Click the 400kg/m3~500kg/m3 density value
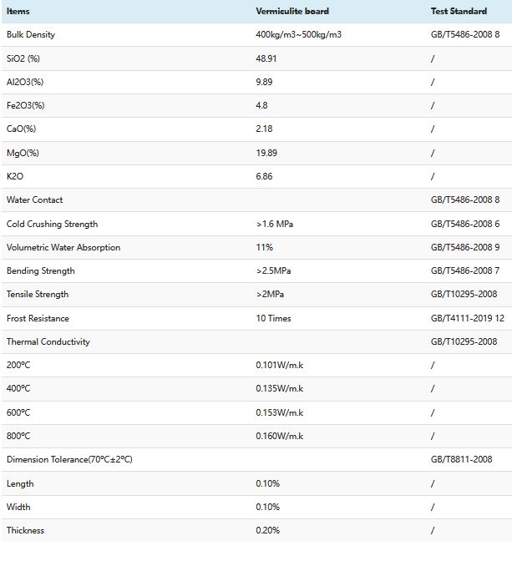 (x=300, y=34)
